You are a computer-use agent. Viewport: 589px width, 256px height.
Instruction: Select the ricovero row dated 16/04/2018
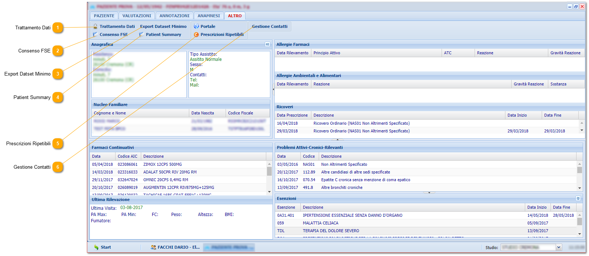(x=427, y=123)
